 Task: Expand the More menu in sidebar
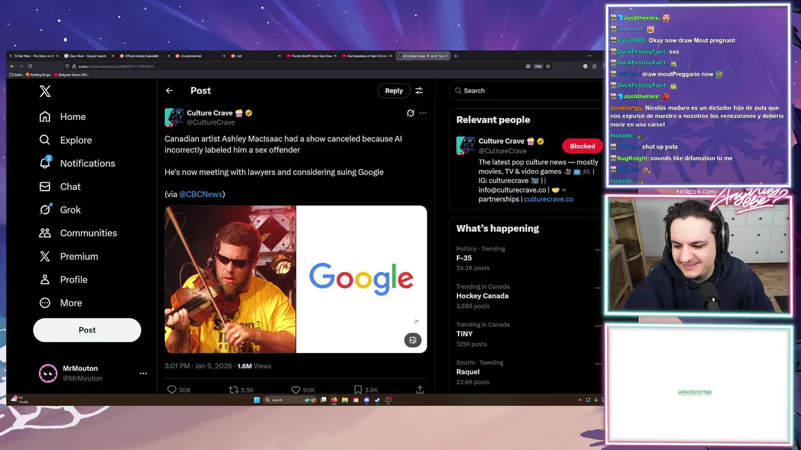tap(61, 302)
